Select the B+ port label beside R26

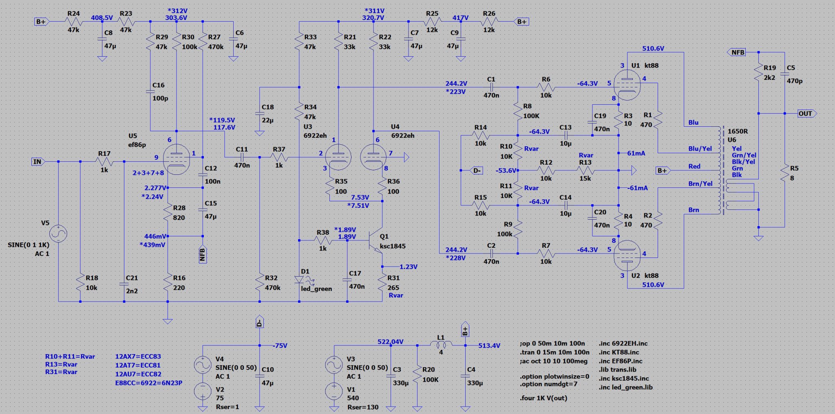pos(522,22)
